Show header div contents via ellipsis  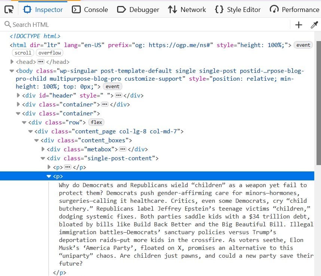click(x=119, y=95)
